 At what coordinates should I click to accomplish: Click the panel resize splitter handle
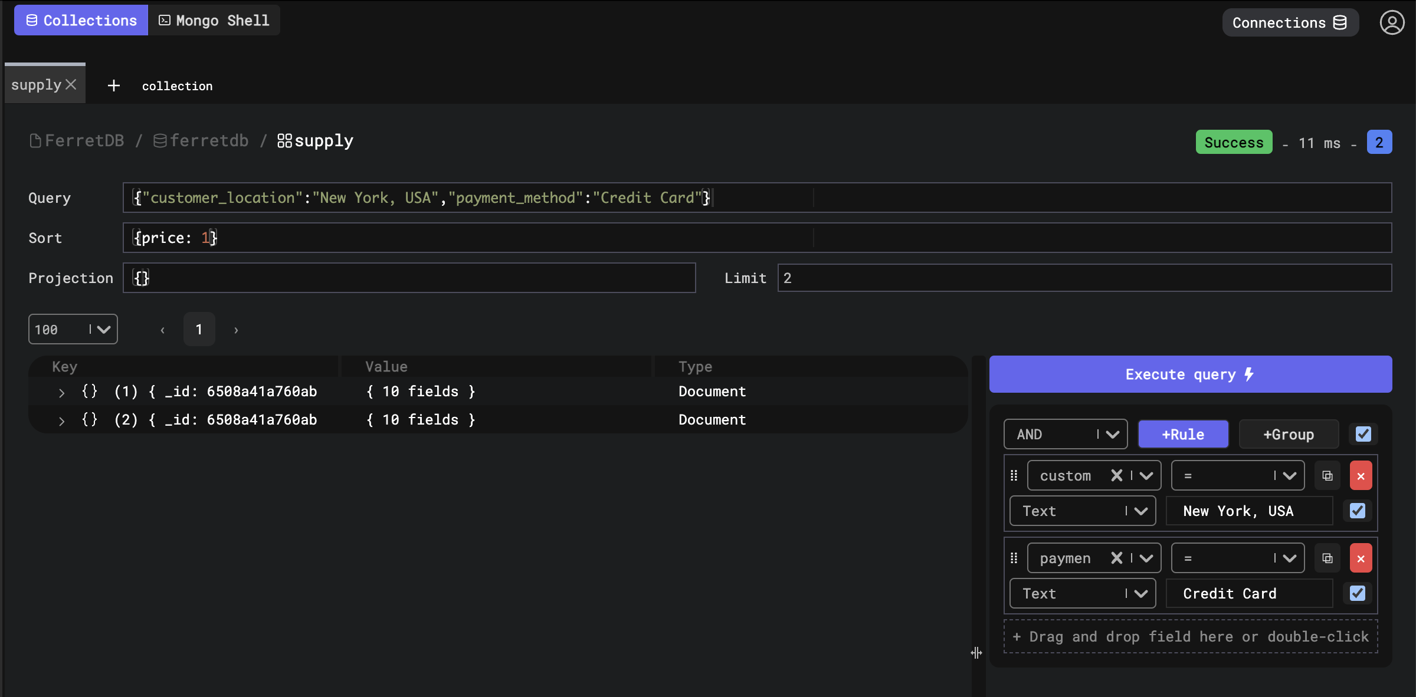(976, 653)
